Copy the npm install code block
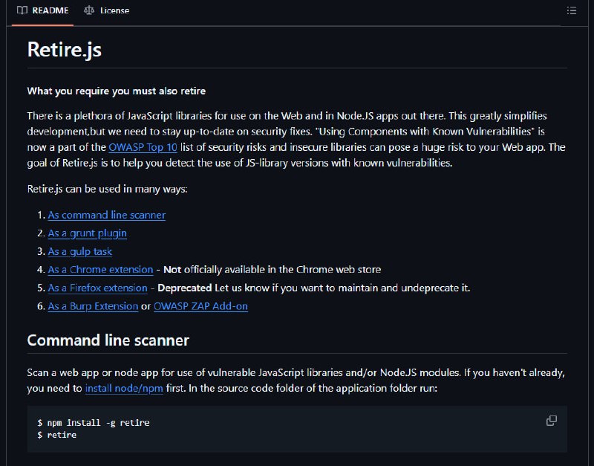Screen dimensions: 594x466 pos(551,421)
